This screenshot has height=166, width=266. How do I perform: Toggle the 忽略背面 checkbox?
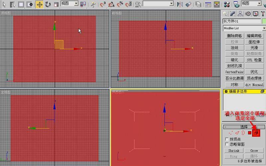click(227, 144)
